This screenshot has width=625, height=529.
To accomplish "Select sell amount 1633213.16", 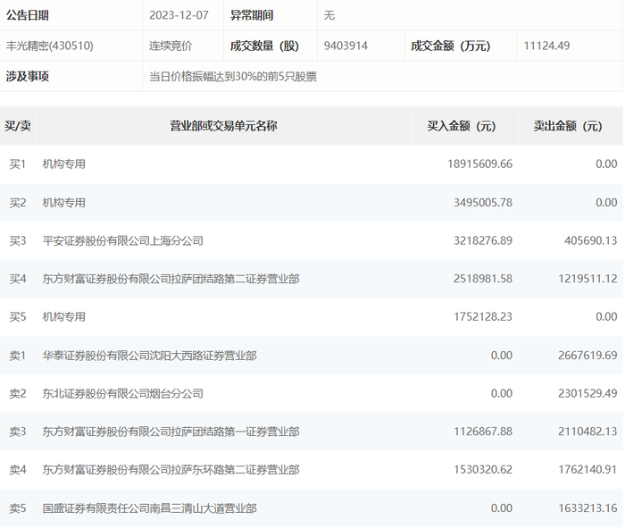I will (x=587, y=508).
